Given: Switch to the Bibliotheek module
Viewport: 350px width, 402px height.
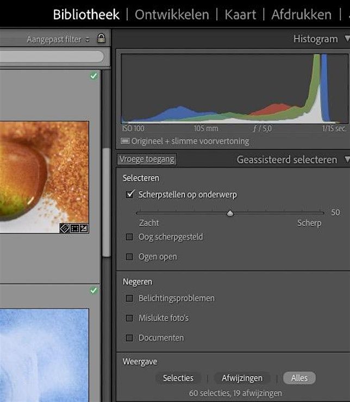Looking at the screenshot, I should 86,15.
